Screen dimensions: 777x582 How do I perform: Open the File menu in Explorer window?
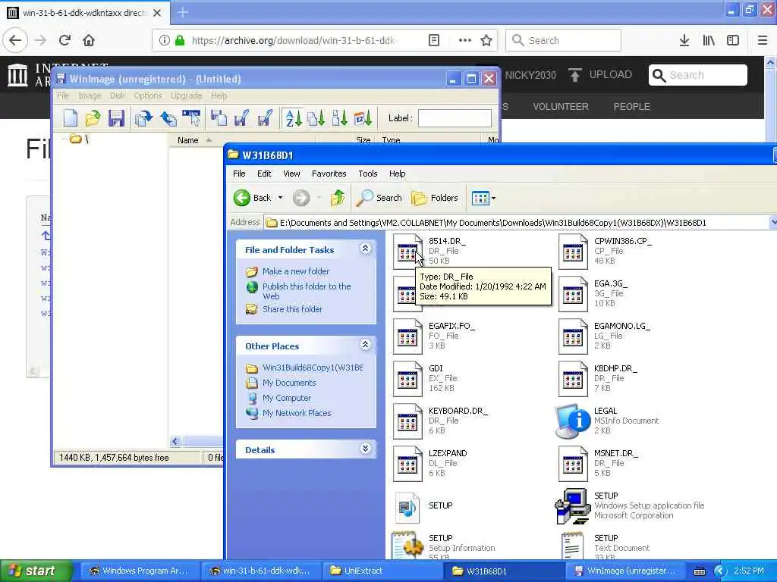click(239, 174)
